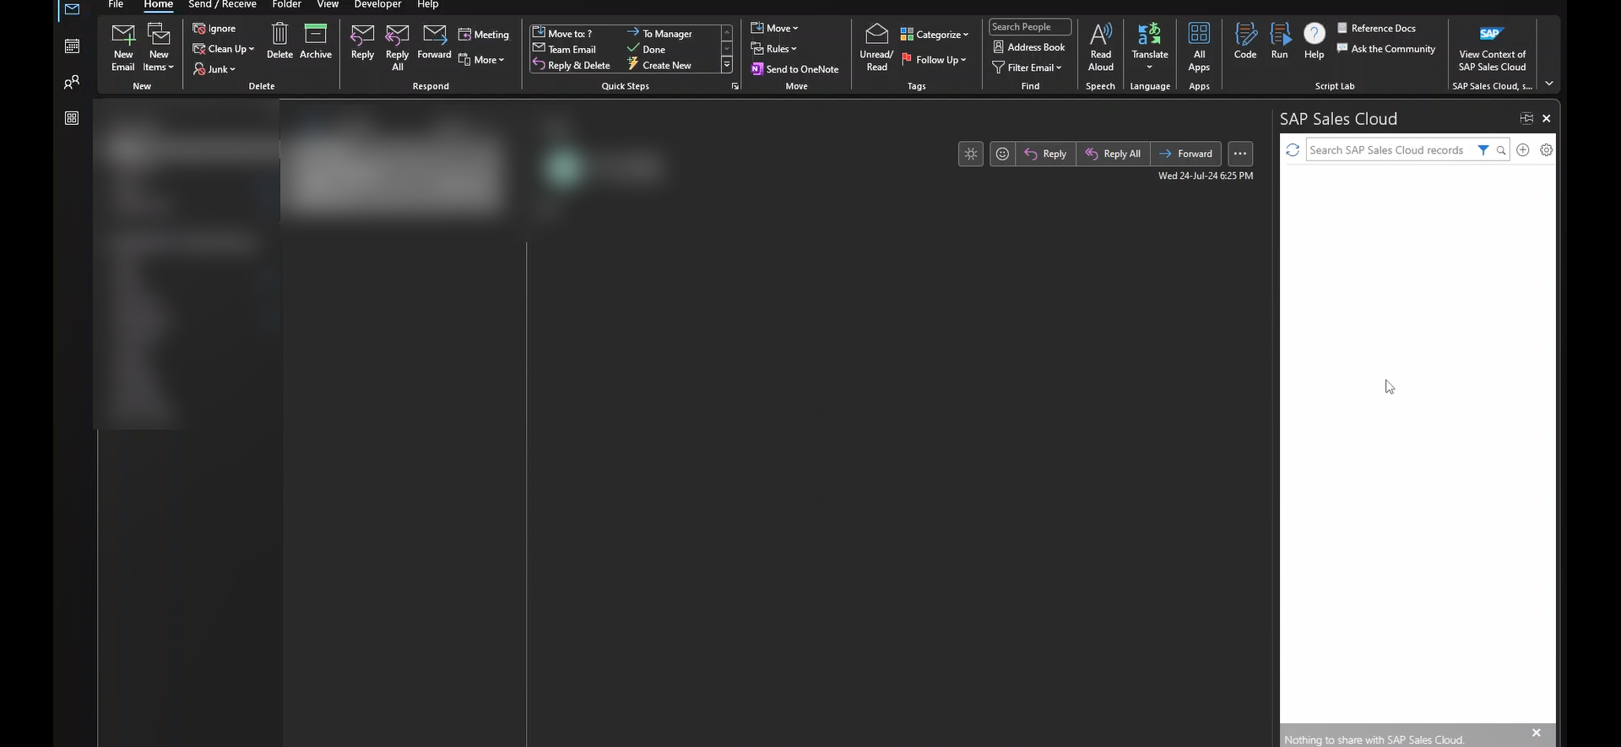The height and width of the screenshot is (747, 1621).
Task: Archive the selected message
Action: point(316,41)
